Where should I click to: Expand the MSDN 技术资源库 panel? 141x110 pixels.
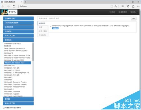[18, 23]
